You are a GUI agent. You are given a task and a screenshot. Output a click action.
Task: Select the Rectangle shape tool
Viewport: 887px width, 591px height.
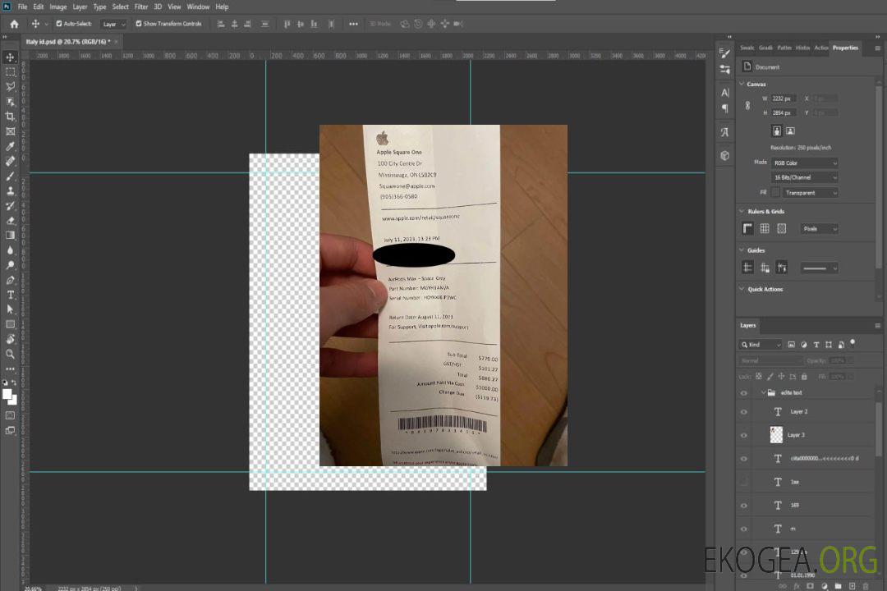click(x=10, y=324)
